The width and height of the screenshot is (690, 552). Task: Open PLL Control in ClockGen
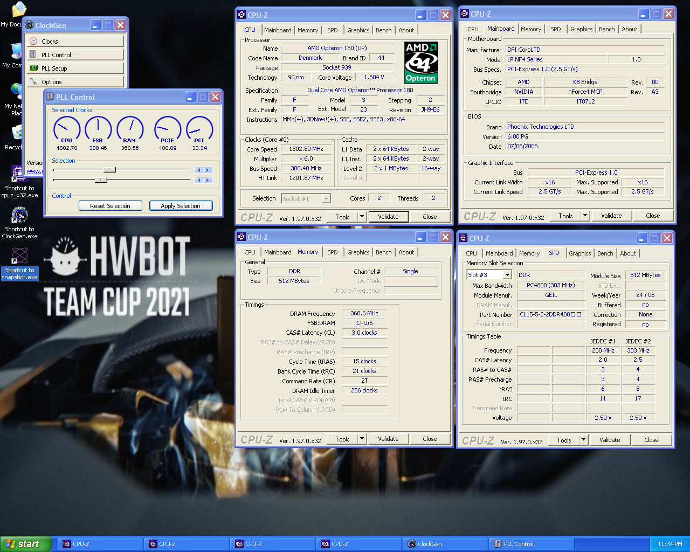click(x=75, y=54)
